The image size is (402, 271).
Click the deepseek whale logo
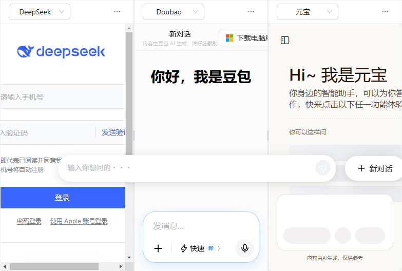tap(25, 51)
